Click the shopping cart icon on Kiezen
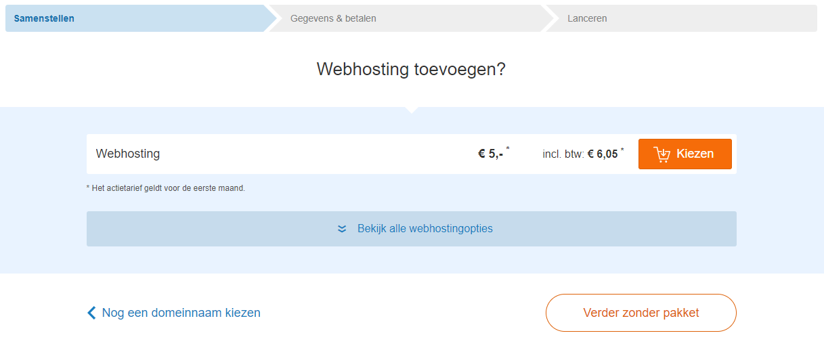 pyautogui.click(x=662, y=154)
